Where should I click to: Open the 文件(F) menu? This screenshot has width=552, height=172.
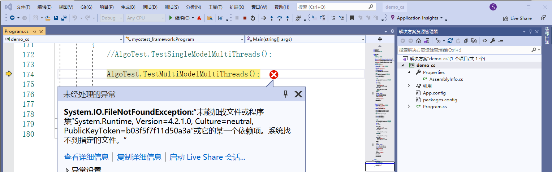(23, 7)
